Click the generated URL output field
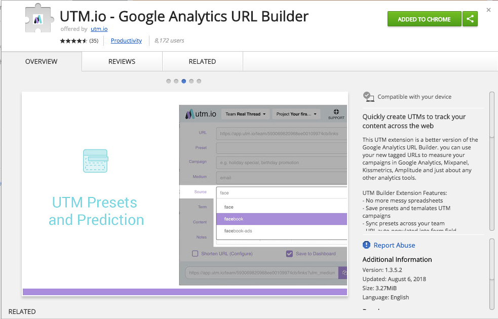This screenshot has width=498, height=319. (262, 272)
